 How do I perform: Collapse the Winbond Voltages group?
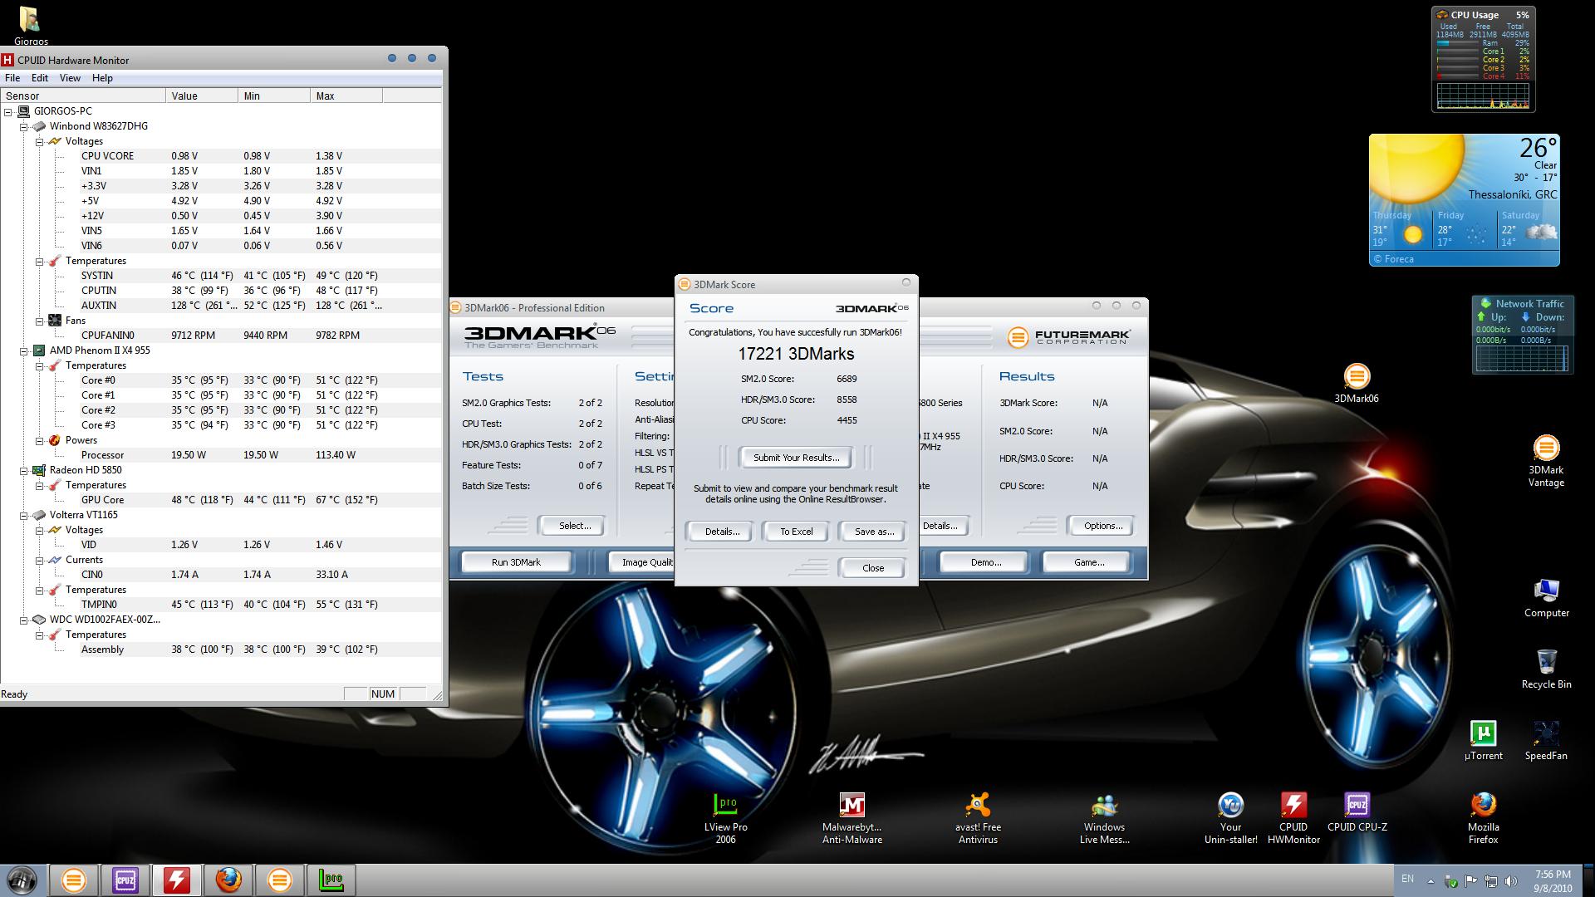coord(39,141)
